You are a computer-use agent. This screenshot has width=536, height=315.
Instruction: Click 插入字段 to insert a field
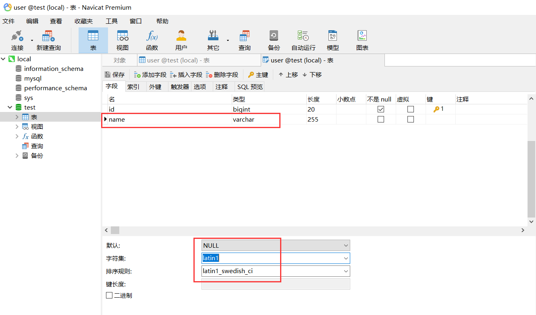coord(186,75)
